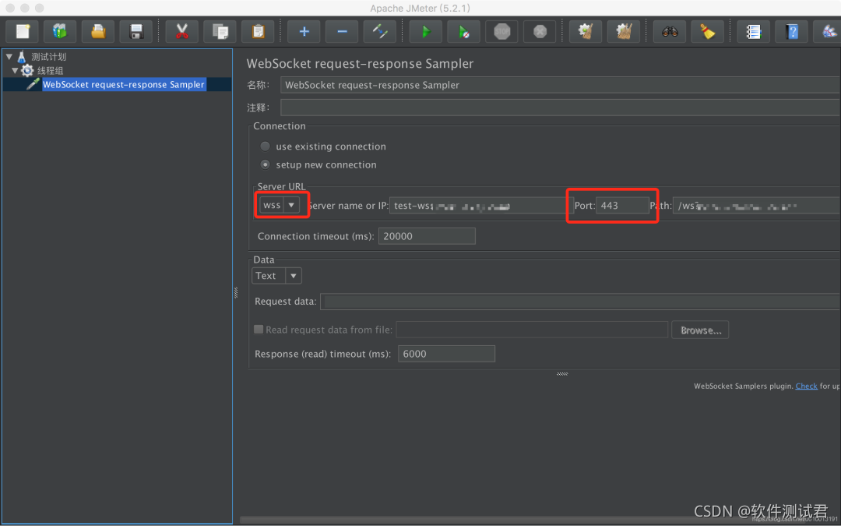
Task: Click the Stop test toolbar icon
Action: coord(502,32)
